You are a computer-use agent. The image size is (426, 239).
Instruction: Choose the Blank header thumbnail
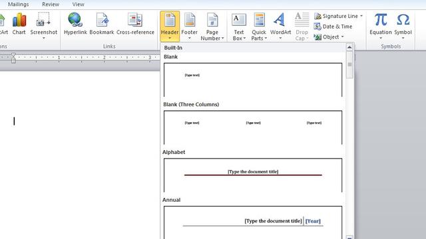click(253, 80)
